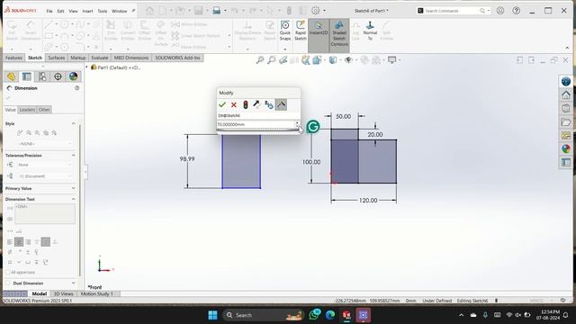Open the Hide/Show Items eye dropdown
The image size is (576, 324).
348,60
